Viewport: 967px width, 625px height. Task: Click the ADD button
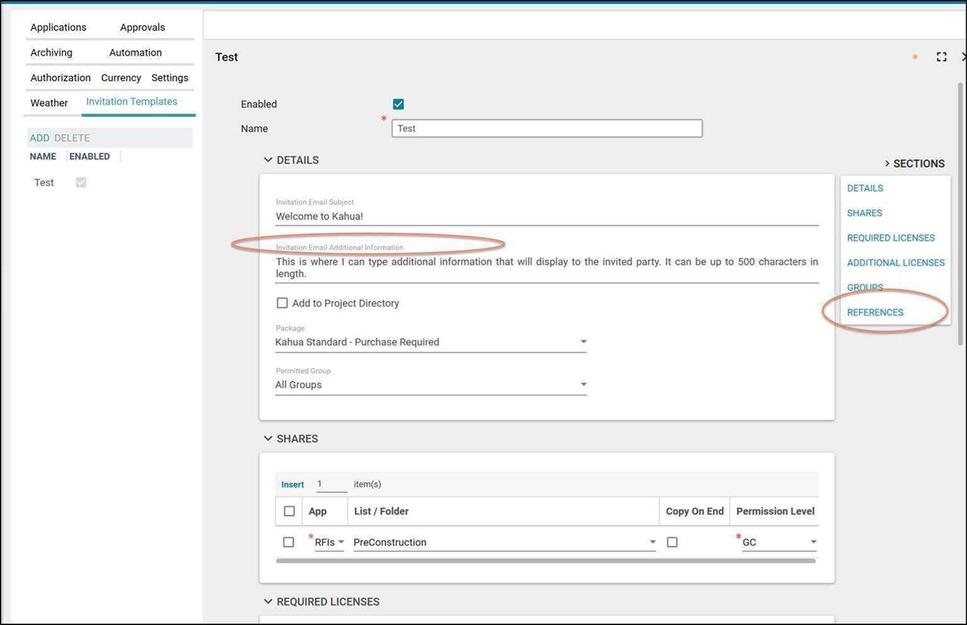pyautogui.click(x=39, y=138)
